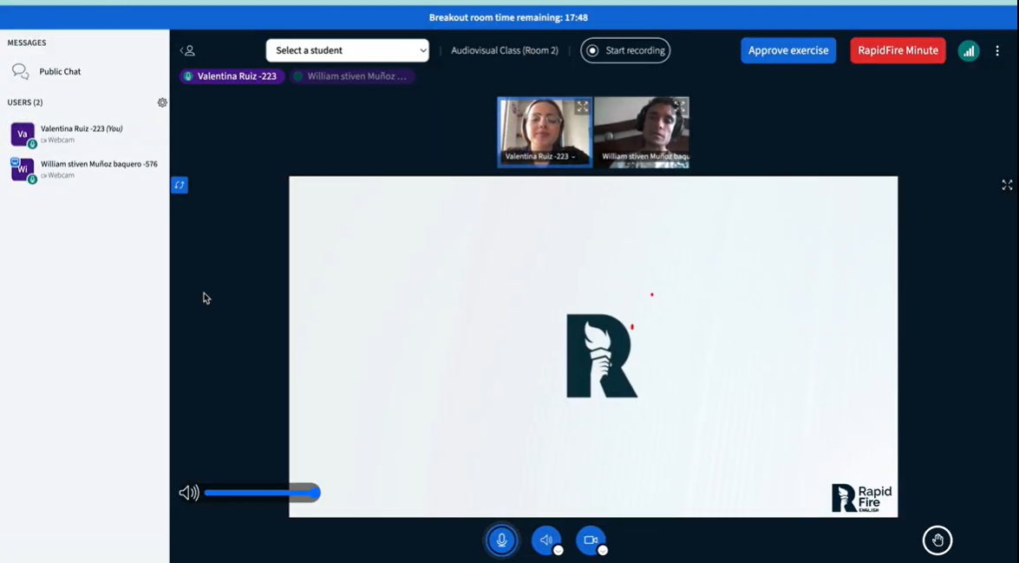Select William stiven Muñoz talking indicator
This screenshot has height=563, width=1019.
click(x=351, y=76)
